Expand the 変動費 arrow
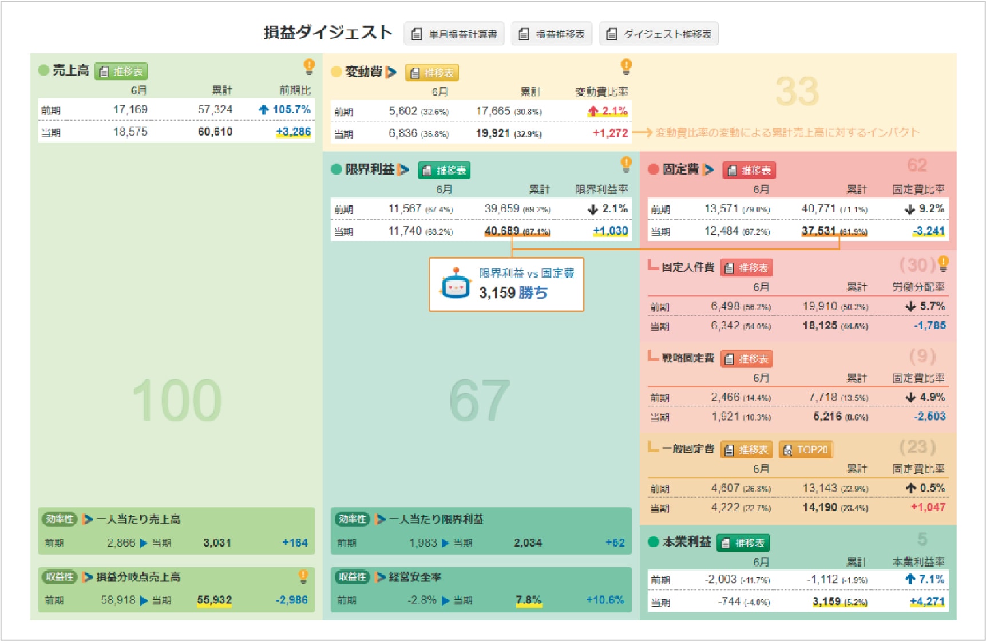The image size is (986, 641). [x=391, y=72]
